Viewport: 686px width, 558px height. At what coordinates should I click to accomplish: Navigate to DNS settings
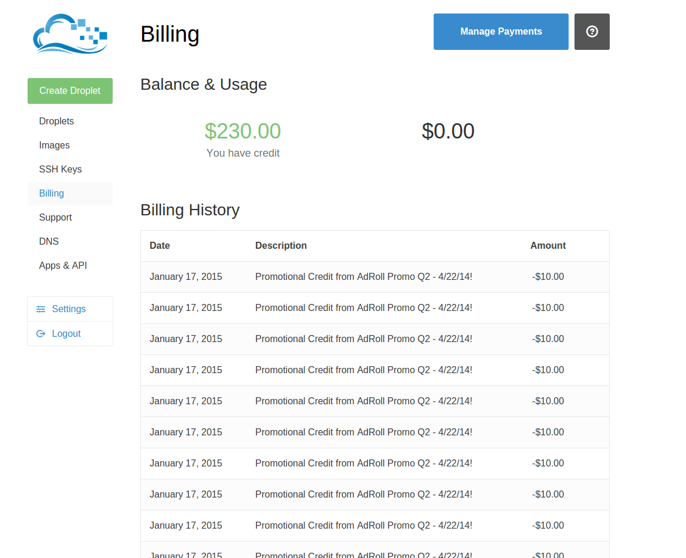(49, 241)
